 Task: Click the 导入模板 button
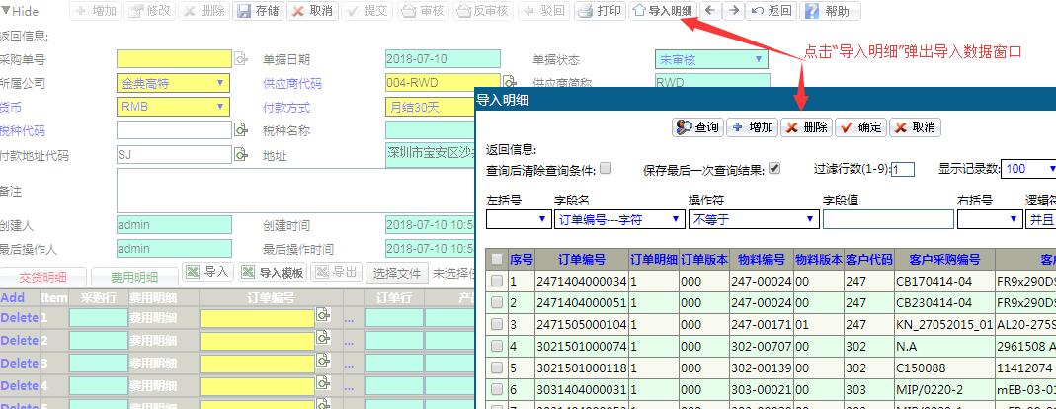pyautogui.click(x=273, y=273)
